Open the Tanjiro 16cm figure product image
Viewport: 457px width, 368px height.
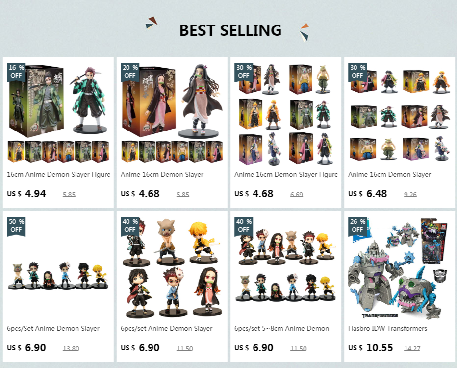pyautogui.click(x=58, y=113)
